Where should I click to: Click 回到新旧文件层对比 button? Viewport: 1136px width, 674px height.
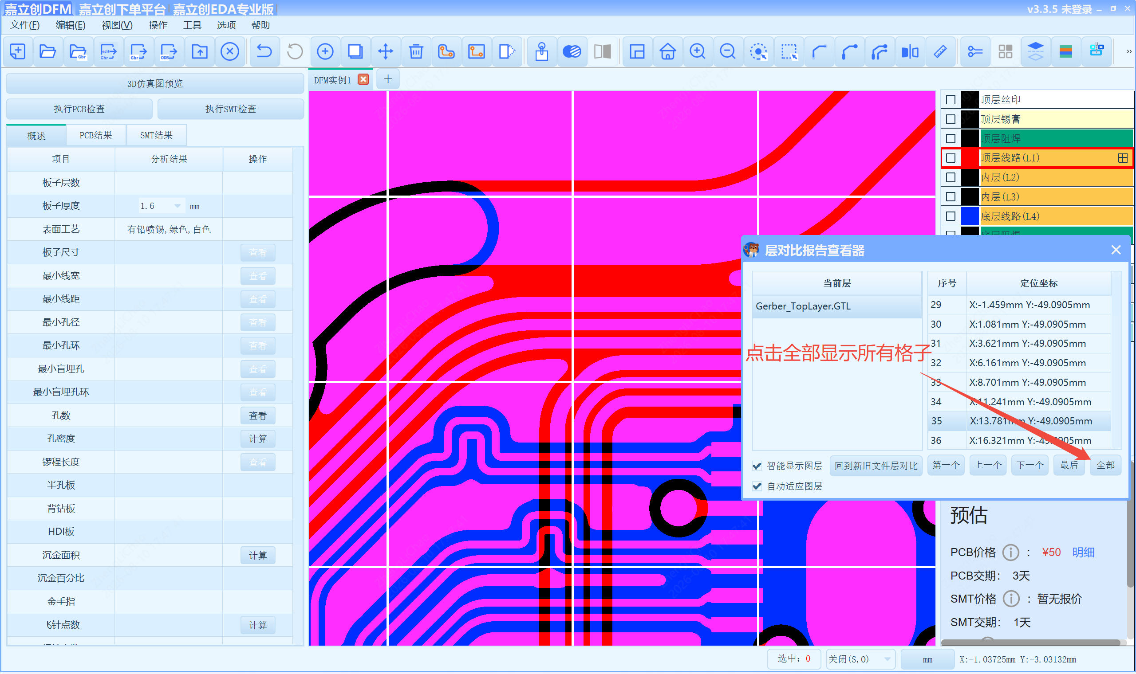[876, 466]
